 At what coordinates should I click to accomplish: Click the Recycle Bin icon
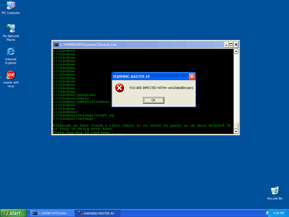coord(274,191)
